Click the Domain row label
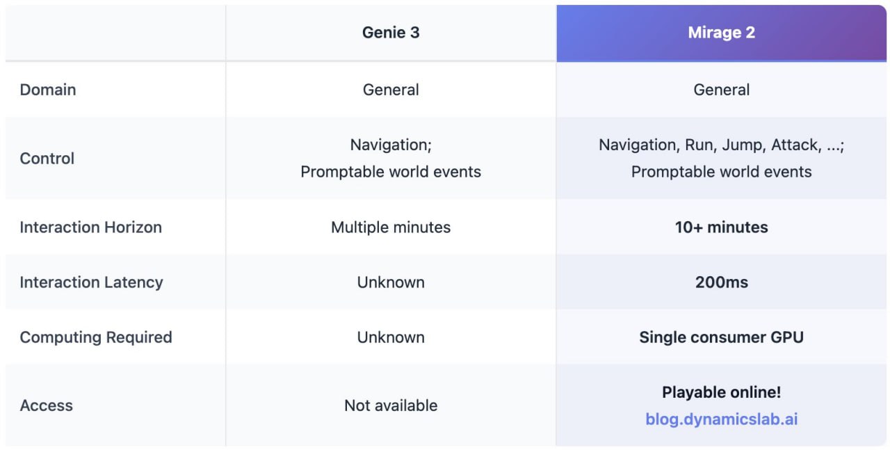 (48, 90)
